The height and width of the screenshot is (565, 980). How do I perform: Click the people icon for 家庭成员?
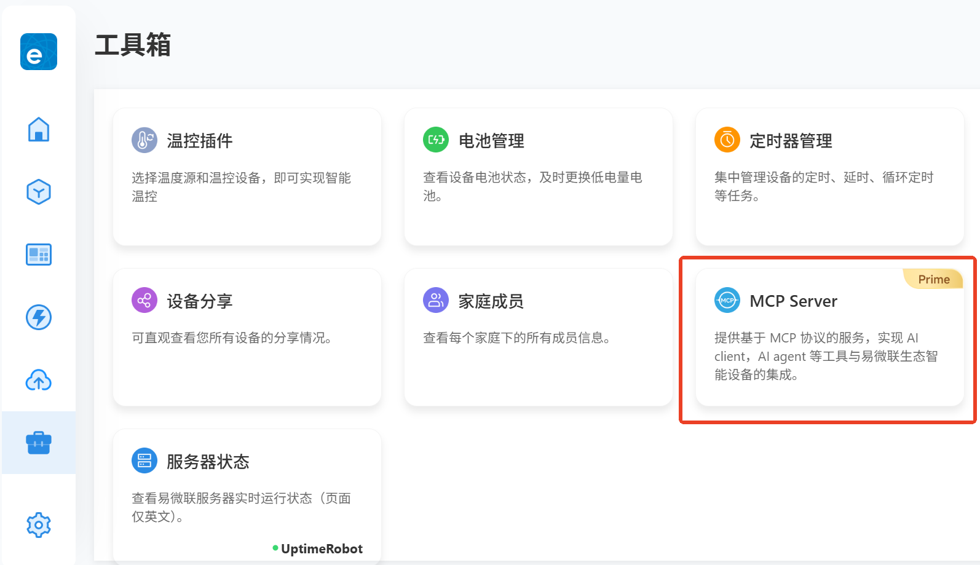coord(436,300)
